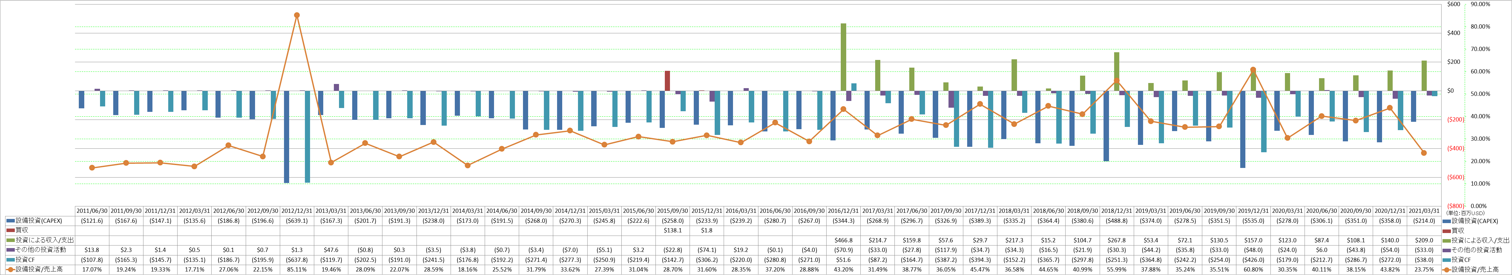Select investment income value $267.8
The image size is (1512, 275).
point(1116,240)
